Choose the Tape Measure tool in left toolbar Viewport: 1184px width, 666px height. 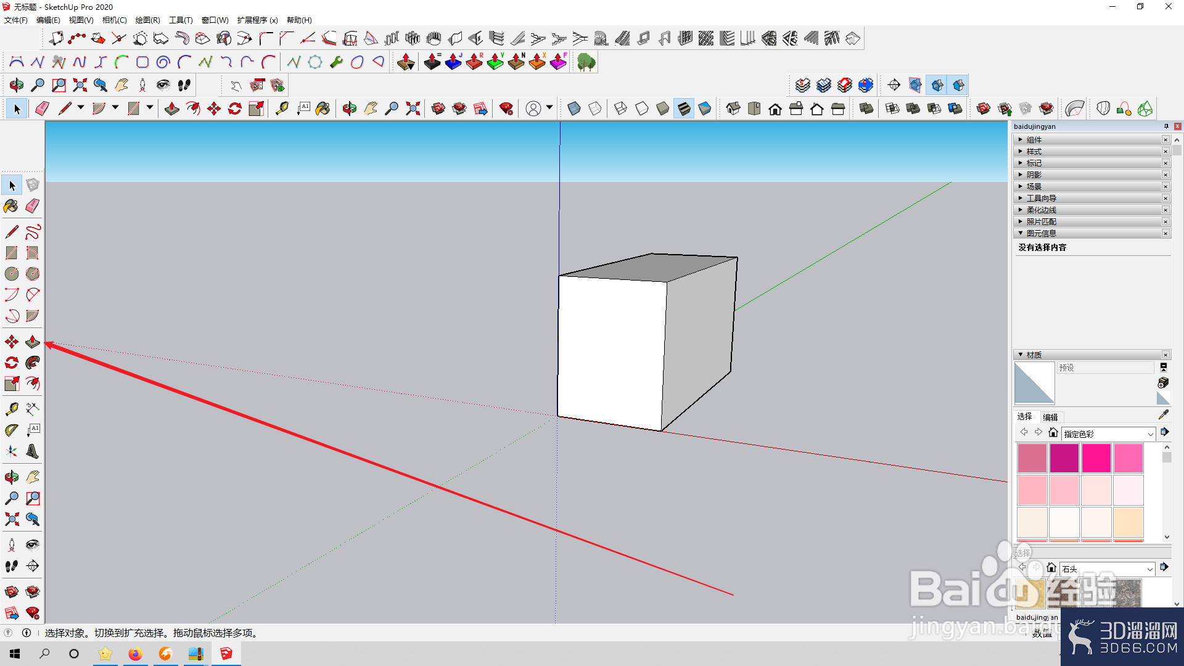(x=12, y=409)
